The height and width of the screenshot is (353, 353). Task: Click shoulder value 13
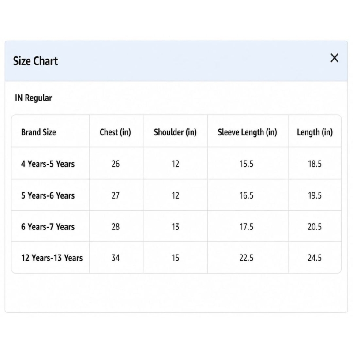click(x=175, y=227)
